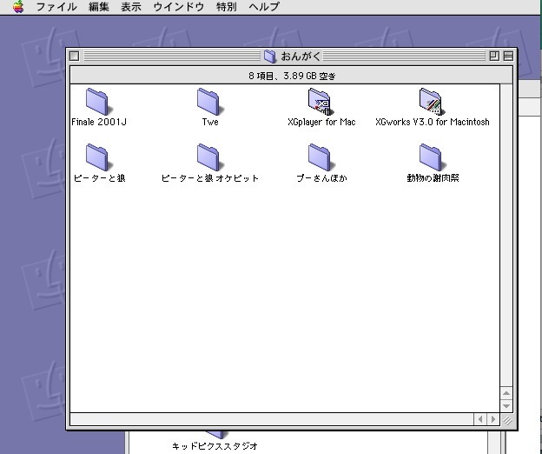Select the ピーターと狼 folder icon

98,157
